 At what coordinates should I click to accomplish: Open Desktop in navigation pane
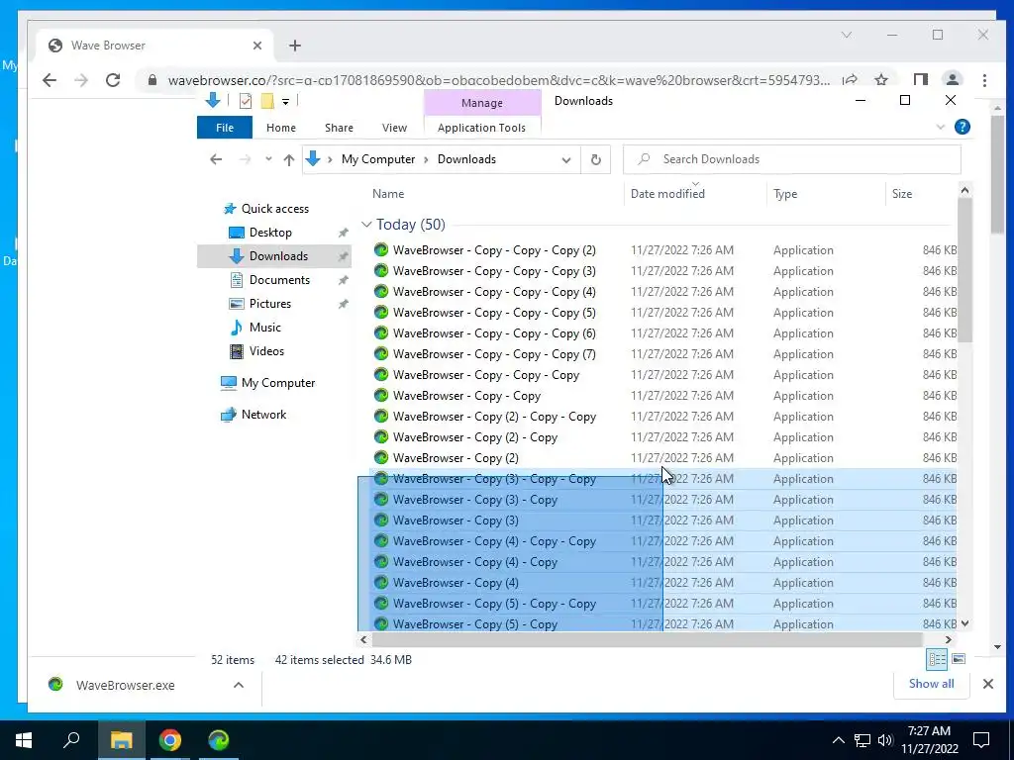270,232
